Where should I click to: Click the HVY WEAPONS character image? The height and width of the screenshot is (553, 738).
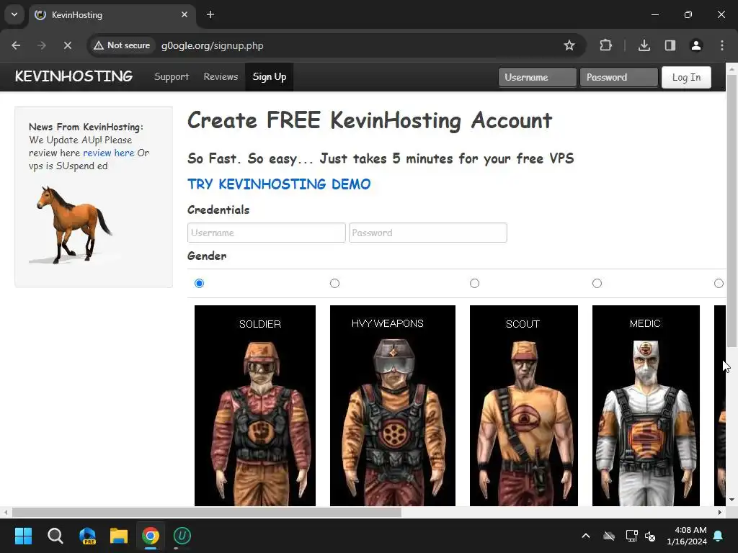(393, 406)
